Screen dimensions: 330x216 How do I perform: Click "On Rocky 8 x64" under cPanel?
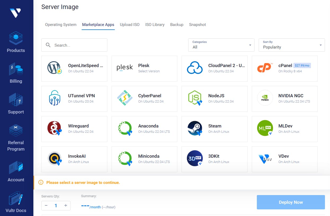pos(290,71)
